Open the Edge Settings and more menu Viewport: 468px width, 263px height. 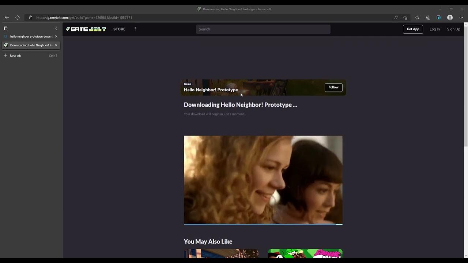tap(461, 18)
